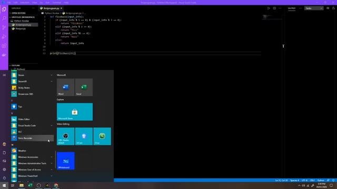Screen dimensions: 337x189
Task: Expand the Windows PowerShell folder
Action: (32, 176)
